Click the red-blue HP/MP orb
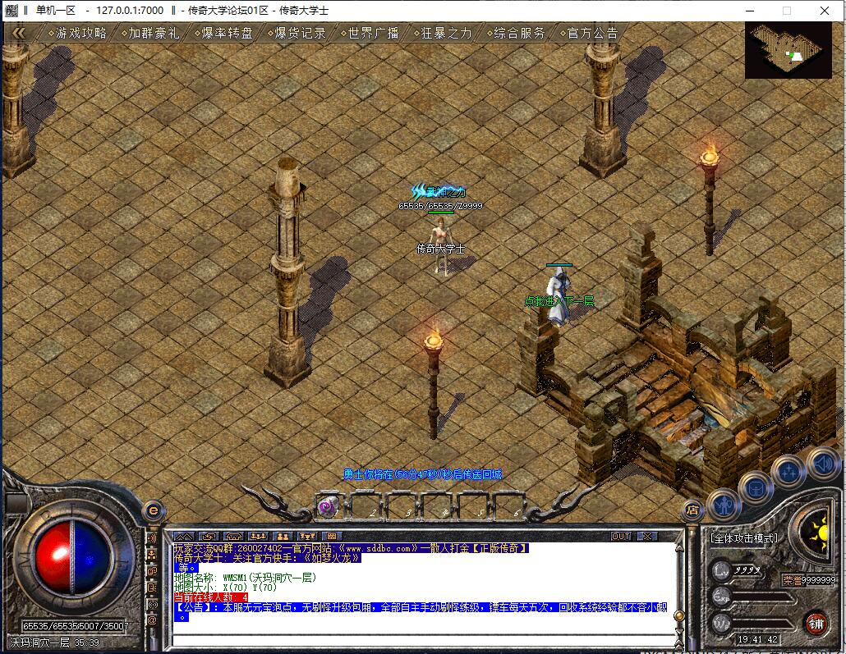846x654 pixels. pos(72,556)
